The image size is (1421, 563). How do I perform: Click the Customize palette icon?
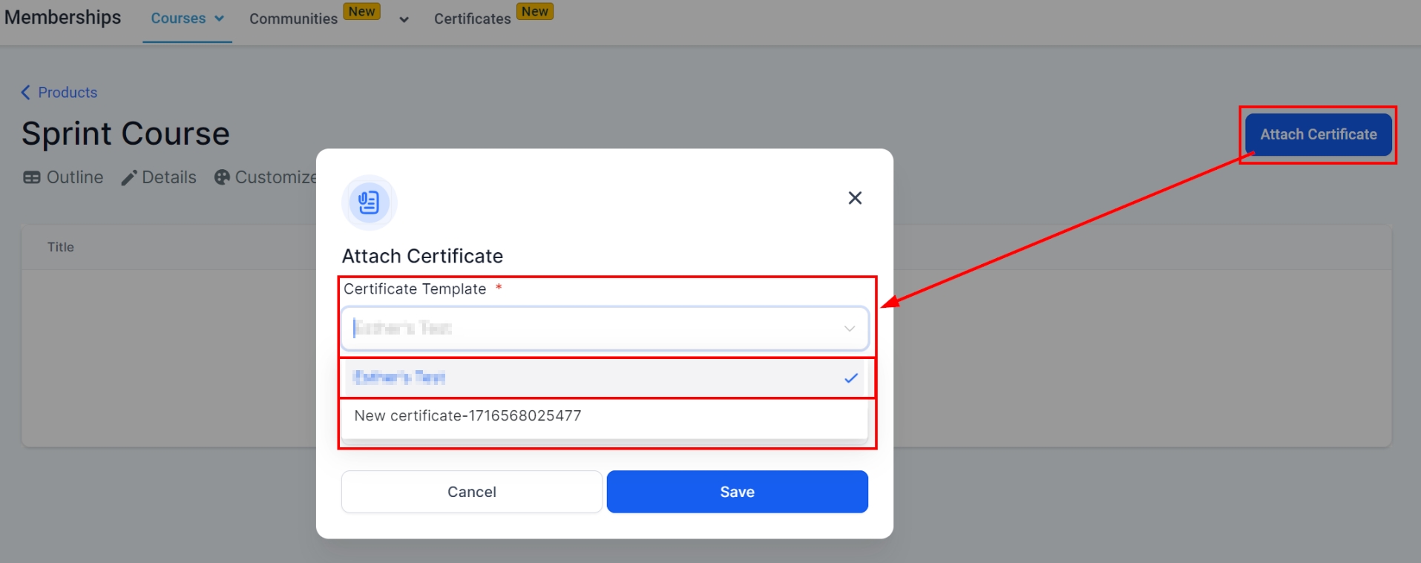pyautogui.click(x=222, y=177)
